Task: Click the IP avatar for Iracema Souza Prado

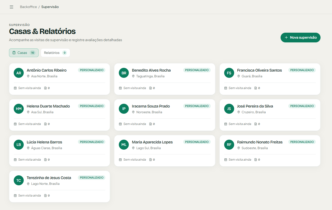Action: [x=124, y=109]
